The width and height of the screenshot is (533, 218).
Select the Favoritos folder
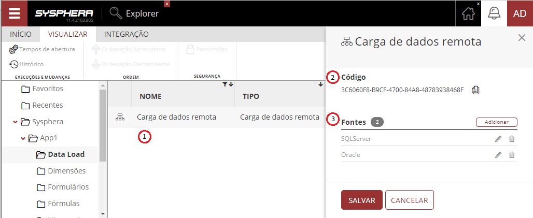[x=47, y=89]
